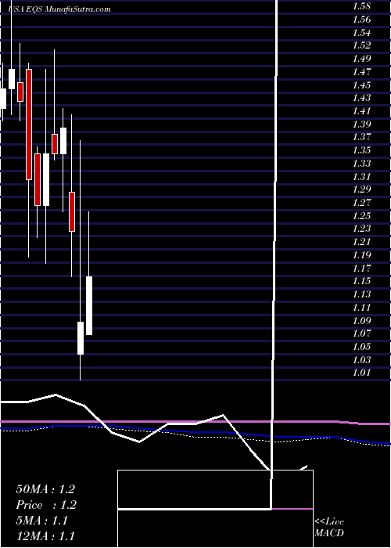This screenshot has height=548, width=391.
Task: Click the 1.05 price axis label
Action: [x=361, y=346]
